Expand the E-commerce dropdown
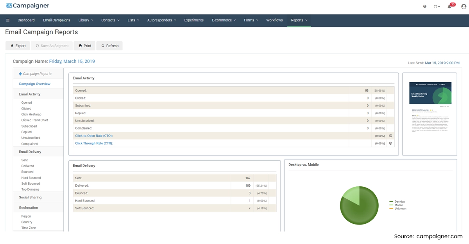The width and height of the screenshot is (469, 244). pos(224,20)
